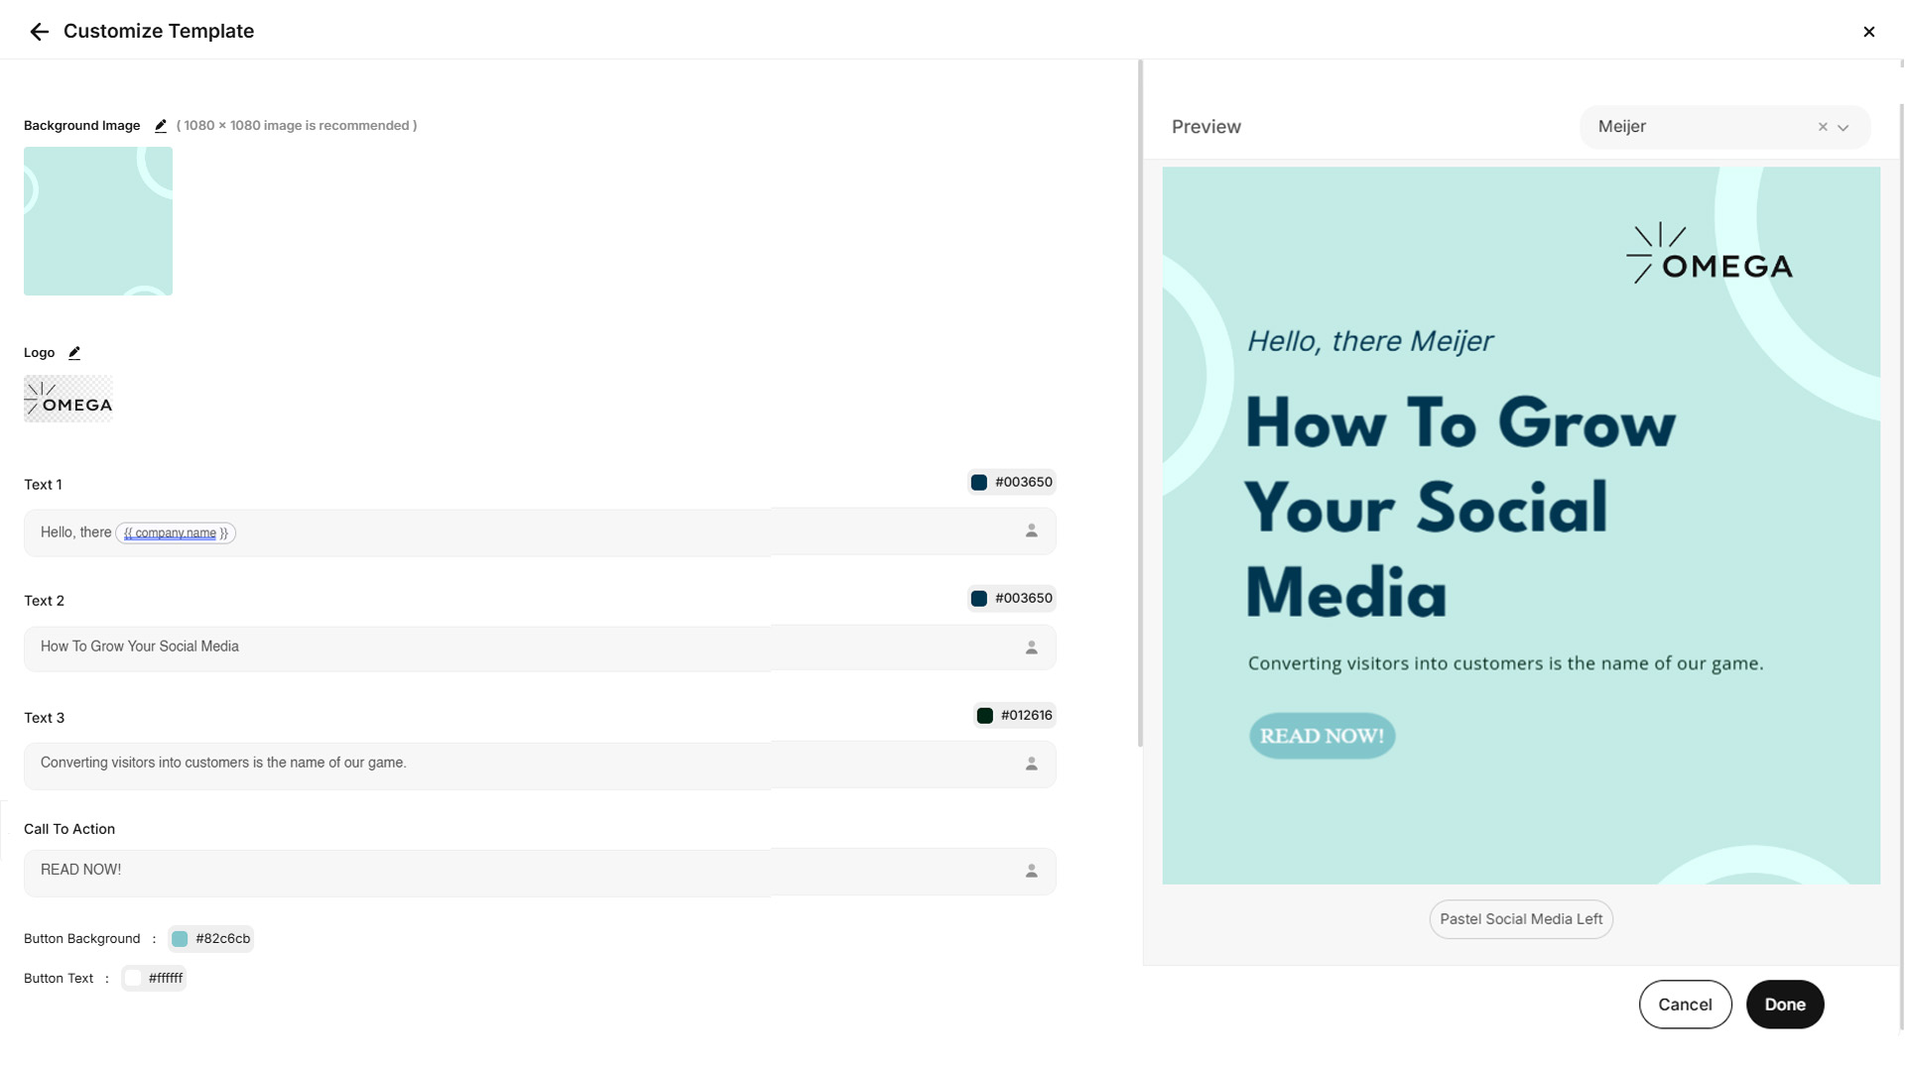Change Button Text color #ffffff
The image size is (1905, 1071).
click(x=154, y=978)
